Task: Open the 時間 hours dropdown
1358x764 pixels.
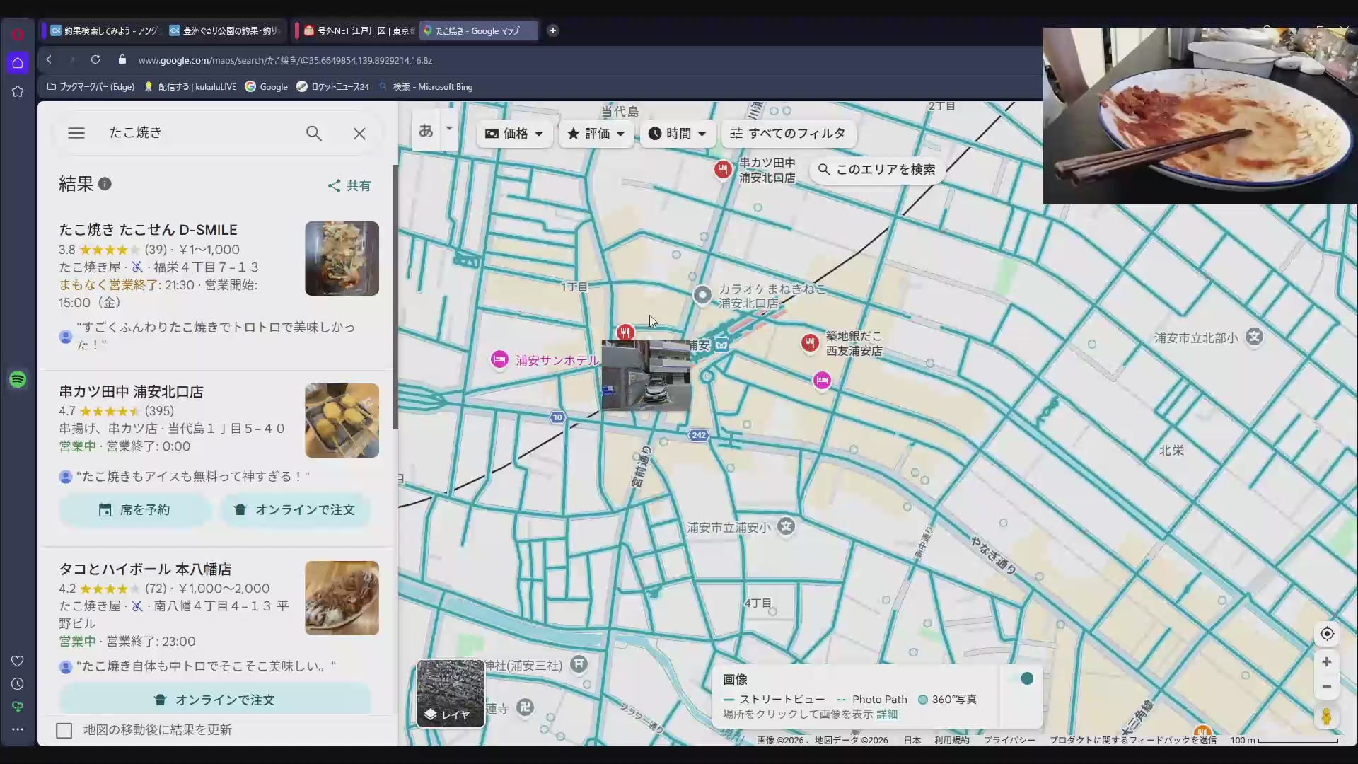Action: (x=677, y=134)
